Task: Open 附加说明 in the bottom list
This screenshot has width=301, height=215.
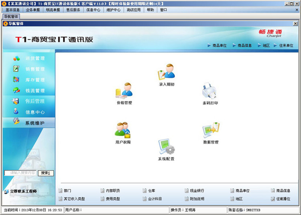Action: [x=195, y=199]
